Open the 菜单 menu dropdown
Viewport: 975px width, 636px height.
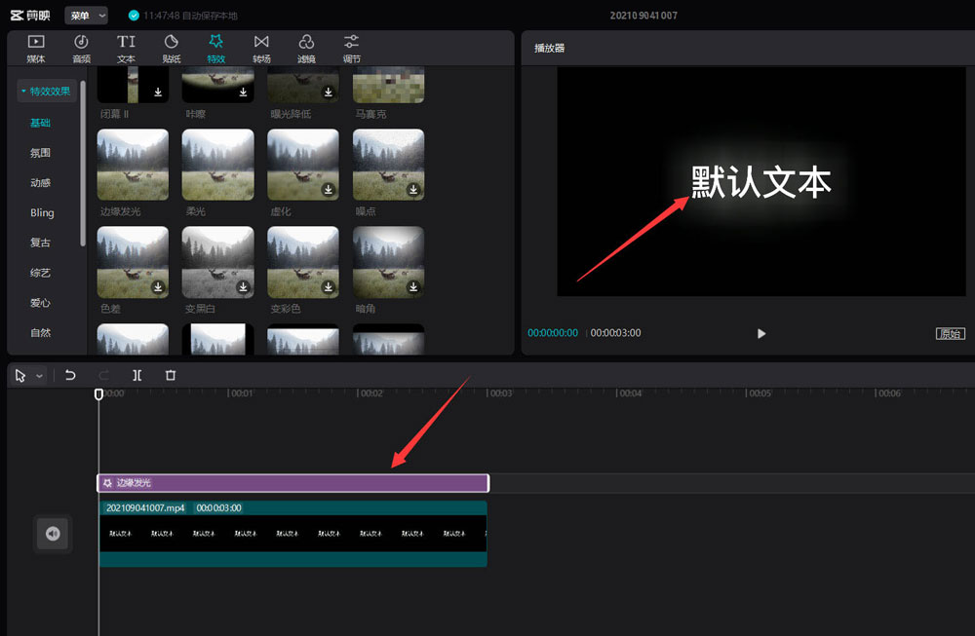[x=86, y=16]
